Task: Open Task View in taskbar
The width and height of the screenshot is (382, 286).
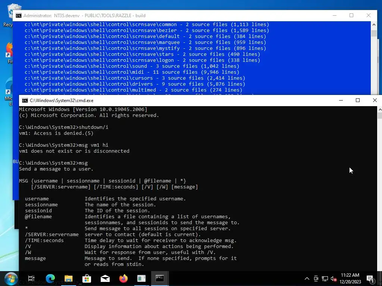Action: pos(31,279)
